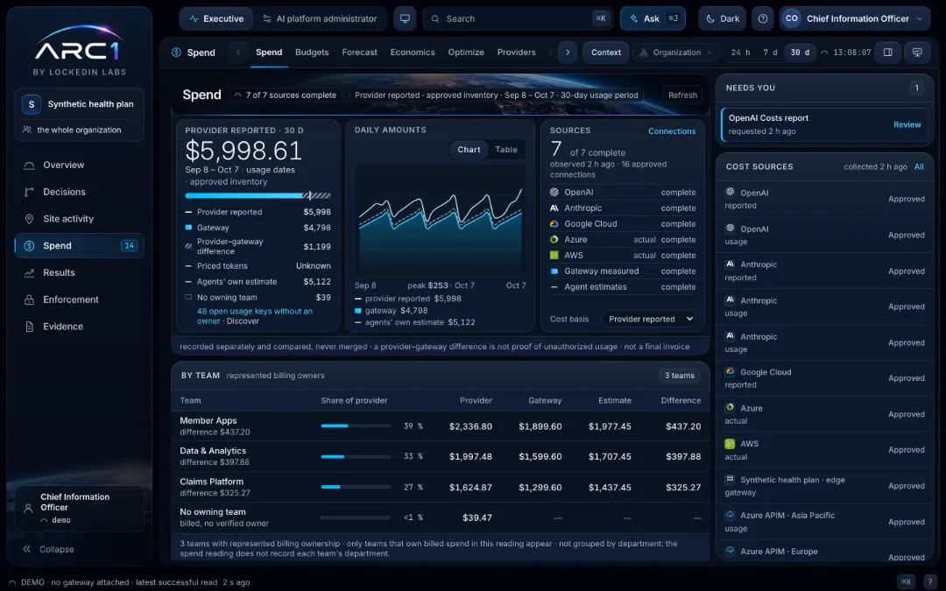Switch to Dark mode
946x591 pixels.
(x=722, y=18)
